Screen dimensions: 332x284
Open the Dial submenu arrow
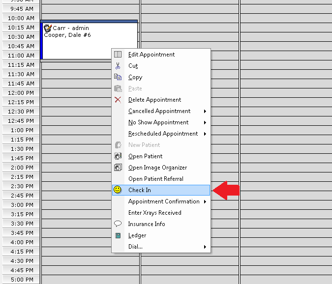point(205,247)
